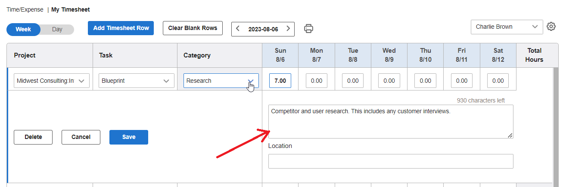Click the printer icon

pyautogui.click(x=308, y=29)
